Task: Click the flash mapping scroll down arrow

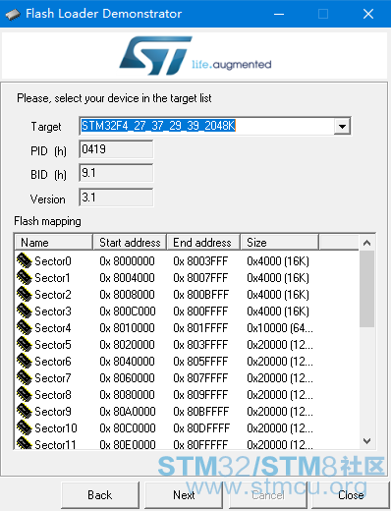Action: tap(367, 441)
